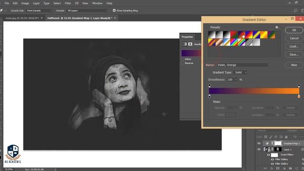Click lock transparent pixels icon

(x=266, y=137)
